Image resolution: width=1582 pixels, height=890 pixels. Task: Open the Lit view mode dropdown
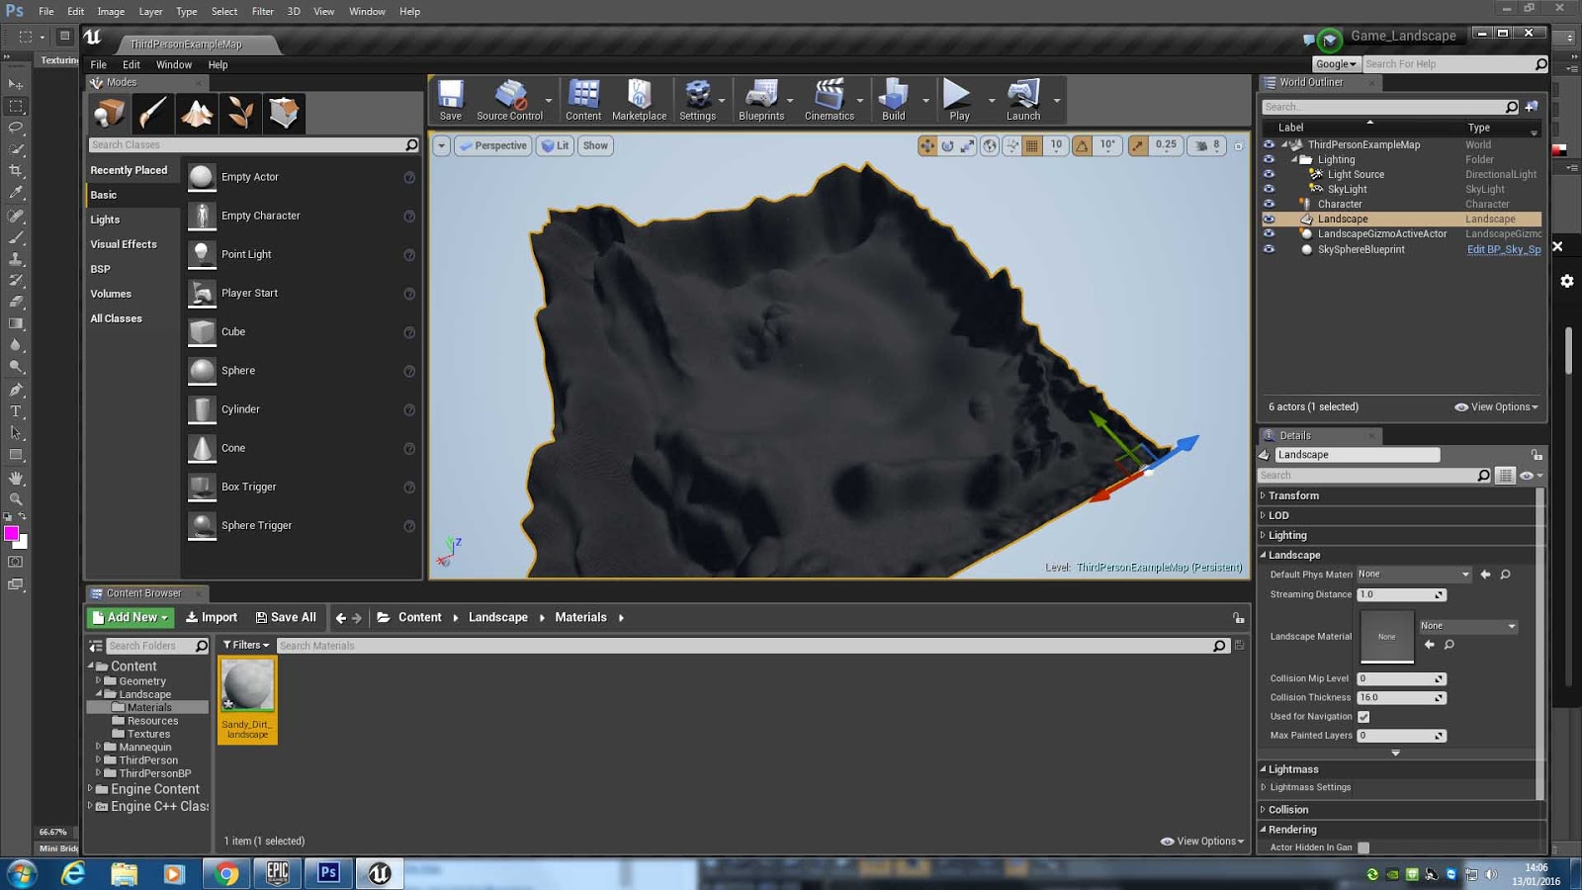(x=555, y=145)
